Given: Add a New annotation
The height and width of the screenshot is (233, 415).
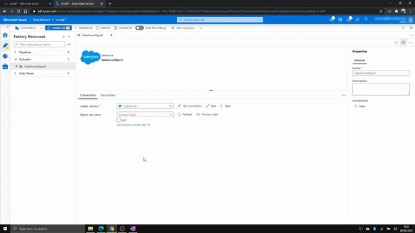Looking at the screenshot, I should click(x=360, y=106).
